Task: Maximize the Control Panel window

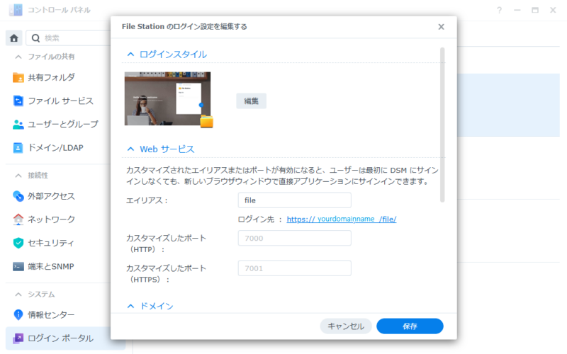Action: [x=535, y=10]
